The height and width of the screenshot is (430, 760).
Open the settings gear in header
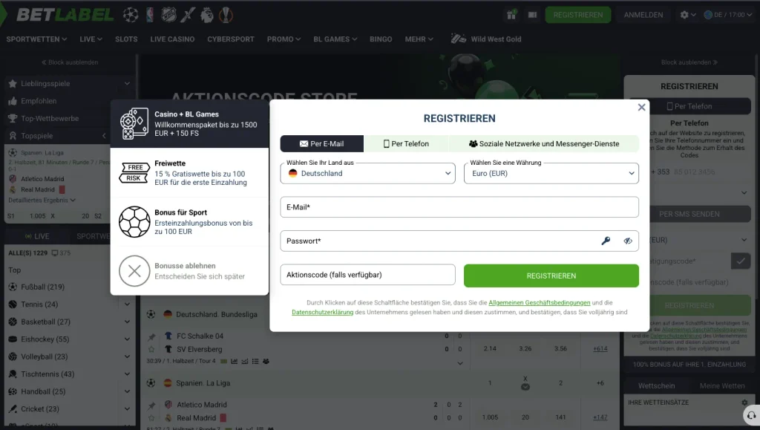684,15
